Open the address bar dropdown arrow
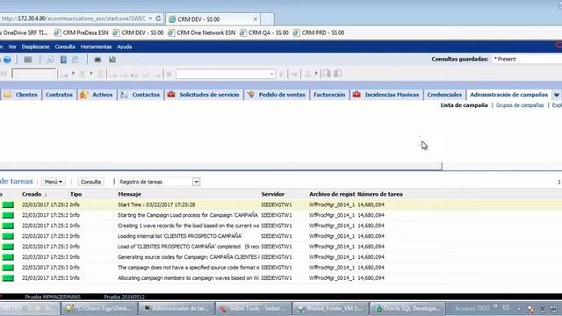The width and height of the screenshot is (562, 316). click(x=150, y=18)
